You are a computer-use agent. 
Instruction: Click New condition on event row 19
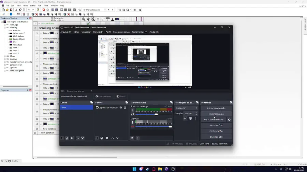pos(47,133)
